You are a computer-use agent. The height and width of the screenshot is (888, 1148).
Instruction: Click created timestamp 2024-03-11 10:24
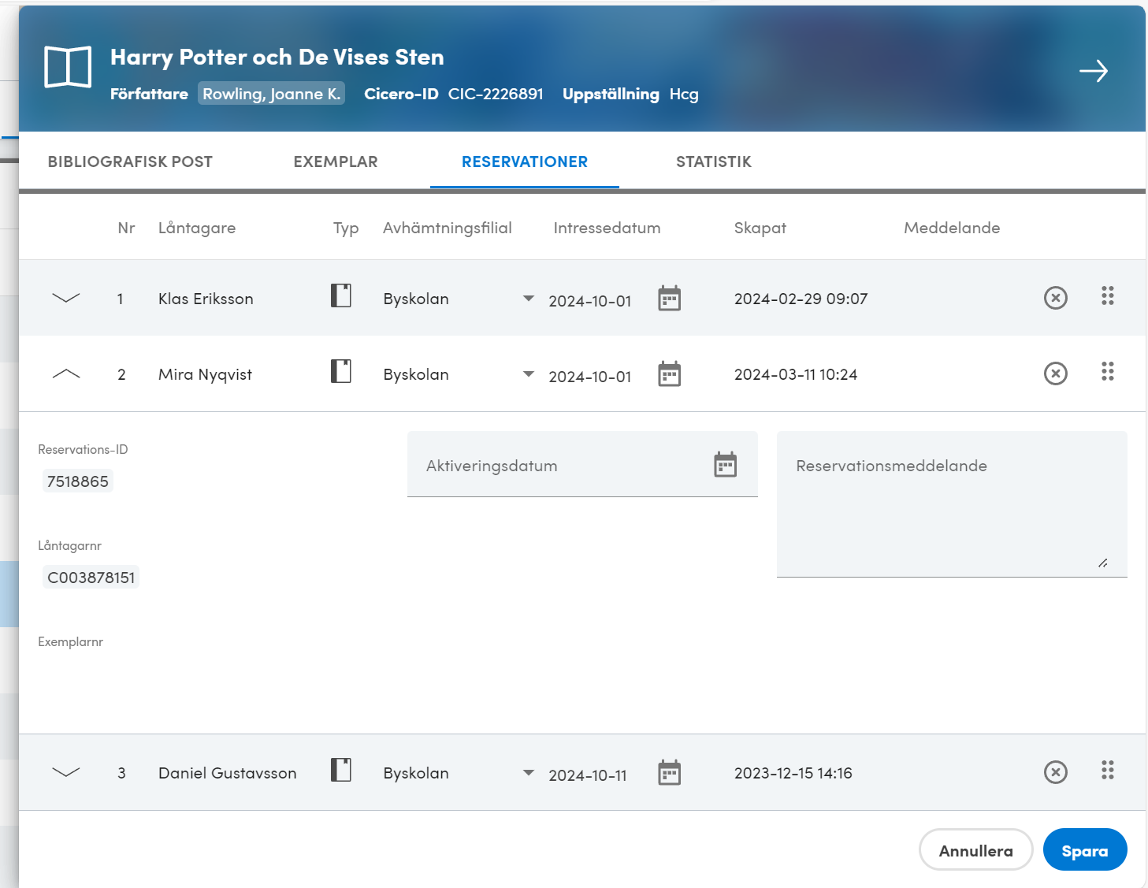(796, 374)
